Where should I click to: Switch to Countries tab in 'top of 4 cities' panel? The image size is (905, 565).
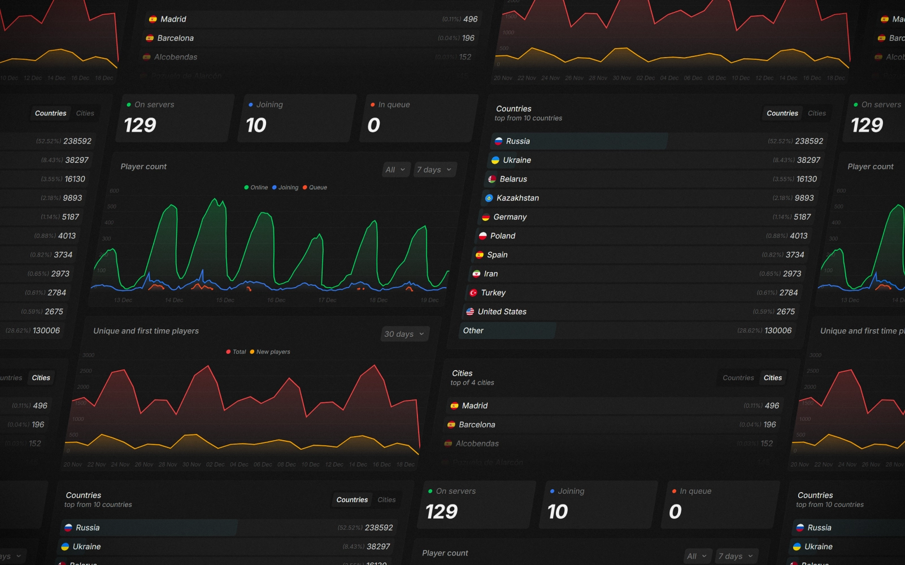point(738,378)
